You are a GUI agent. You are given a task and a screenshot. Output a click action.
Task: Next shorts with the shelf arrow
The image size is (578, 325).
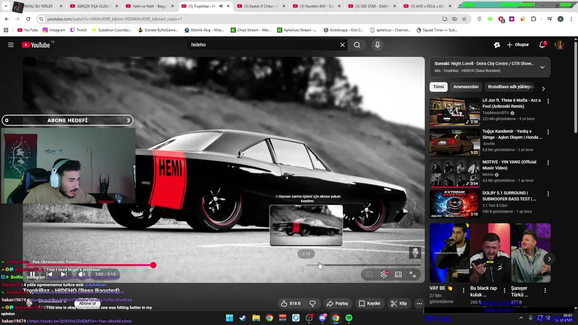pos(549,259)
